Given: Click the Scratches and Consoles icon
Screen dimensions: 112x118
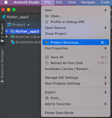Looking at the screenshot, I should pyautogui.click(x=13, y=42).
